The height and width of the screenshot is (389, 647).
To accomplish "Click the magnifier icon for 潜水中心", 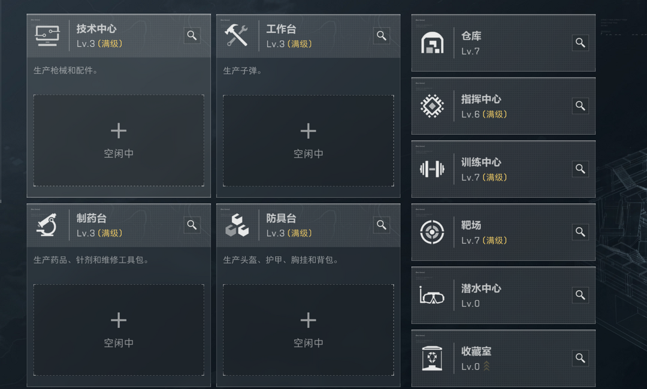I will 580,295.
